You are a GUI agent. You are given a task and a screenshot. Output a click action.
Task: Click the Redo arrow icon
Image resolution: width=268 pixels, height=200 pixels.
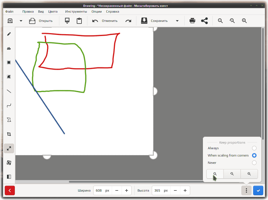[128, 21]
